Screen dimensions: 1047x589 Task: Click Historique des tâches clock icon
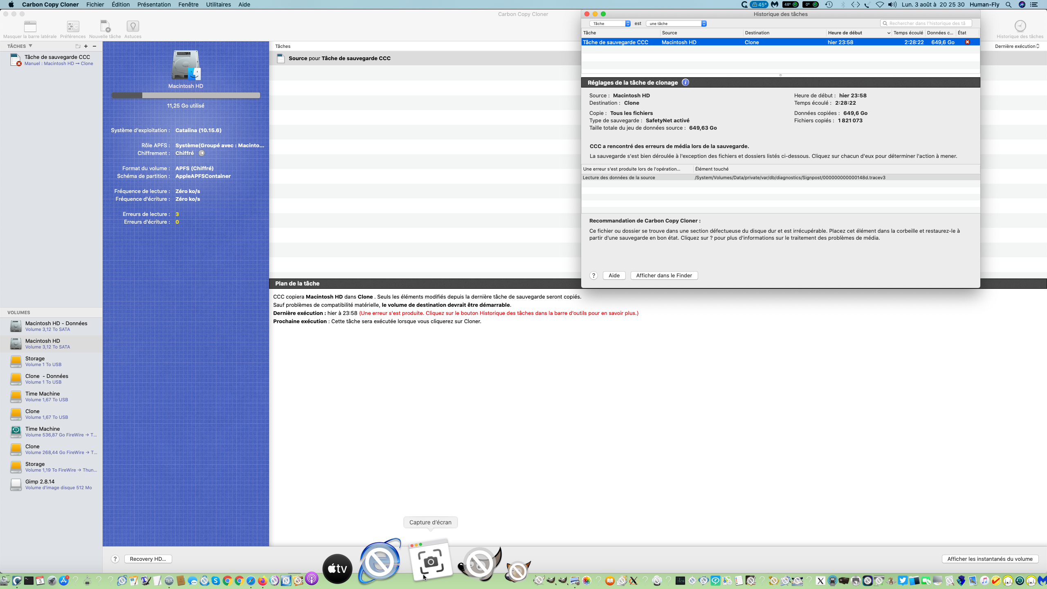tap(1020, 26)
